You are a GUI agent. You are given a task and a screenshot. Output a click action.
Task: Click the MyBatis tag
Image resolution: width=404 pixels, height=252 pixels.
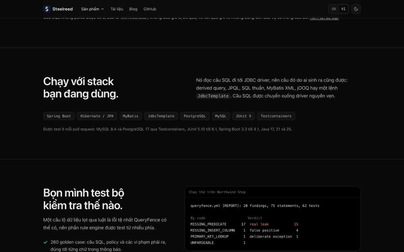pos(131,116)
